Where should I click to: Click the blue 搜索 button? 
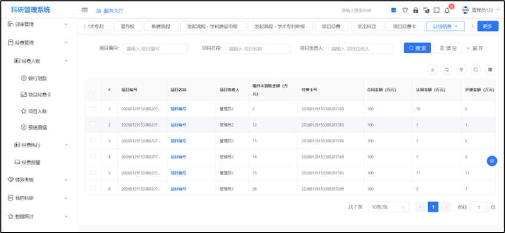click(417, 48)
